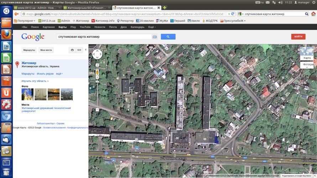317x178 pixels.
Task: Open LibreOffice Impress from launcher
Action: coord(6,69)
